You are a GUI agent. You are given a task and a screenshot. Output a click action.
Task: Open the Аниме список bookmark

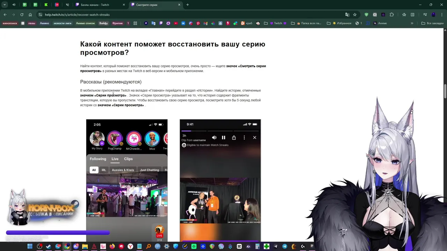pos(85,23)
